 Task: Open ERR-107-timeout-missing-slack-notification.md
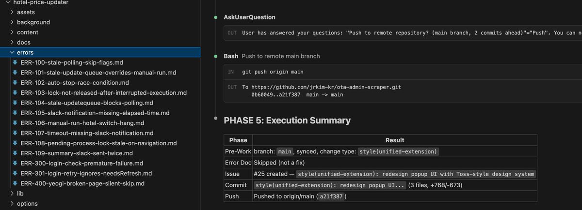point(87,133)
